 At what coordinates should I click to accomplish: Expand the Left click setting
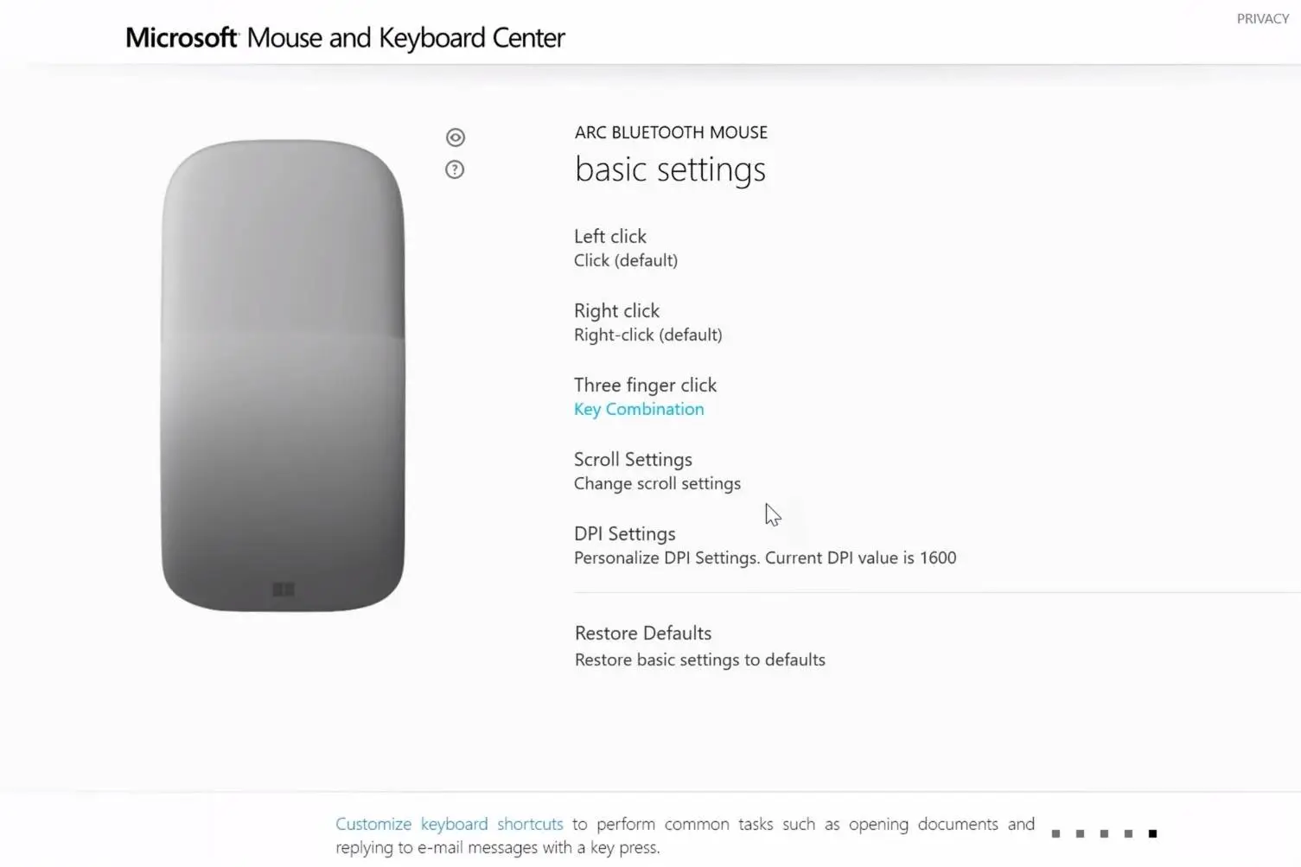point(626,248)
